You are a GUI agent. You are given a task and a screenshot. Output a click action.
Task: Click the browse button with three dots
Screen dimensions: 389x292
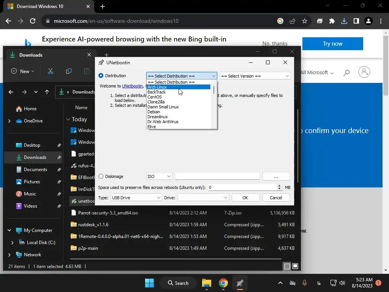(276, 176)
